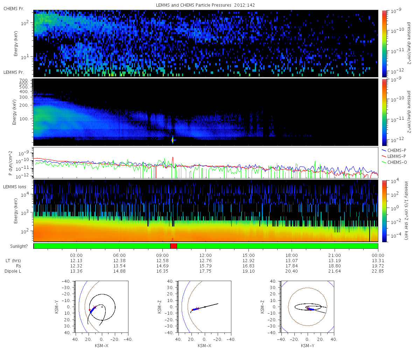Click the color bar beside CHEMS pressure panel

384,43
